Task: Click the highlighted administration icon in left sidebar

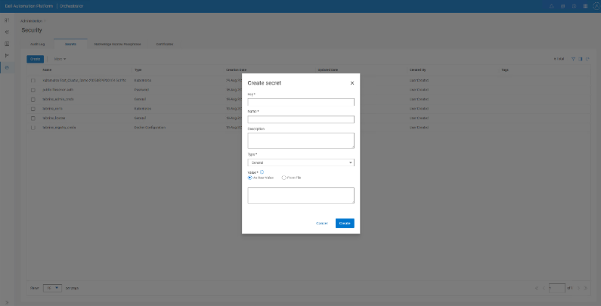Action: pos(7,68)
